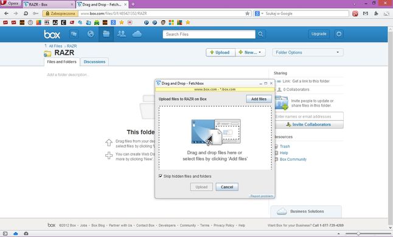Viewport: 393px width, 237px height.
Task: Click the Google bookmark icon
Action: (x=113, y=23)
